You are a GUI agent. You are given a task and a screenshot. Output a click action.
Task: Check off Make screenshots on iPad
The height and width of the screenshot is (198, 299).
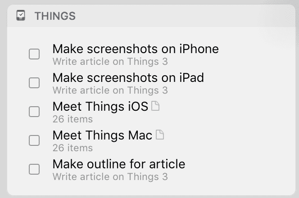(x=34, y=83)
